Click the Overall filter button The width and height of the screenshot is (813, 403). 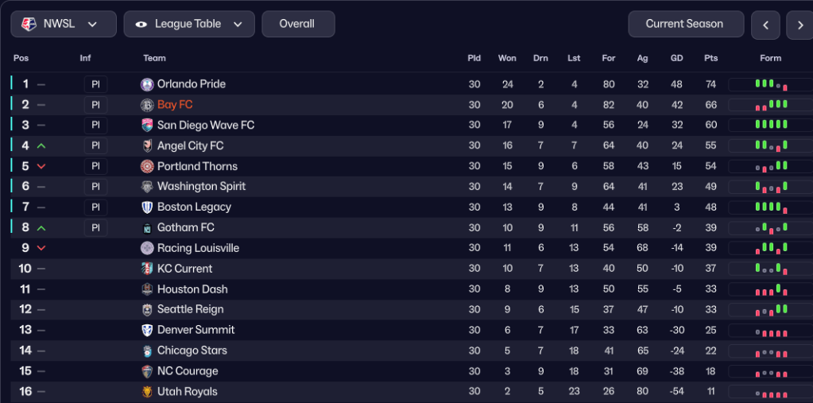pos(297,24)
